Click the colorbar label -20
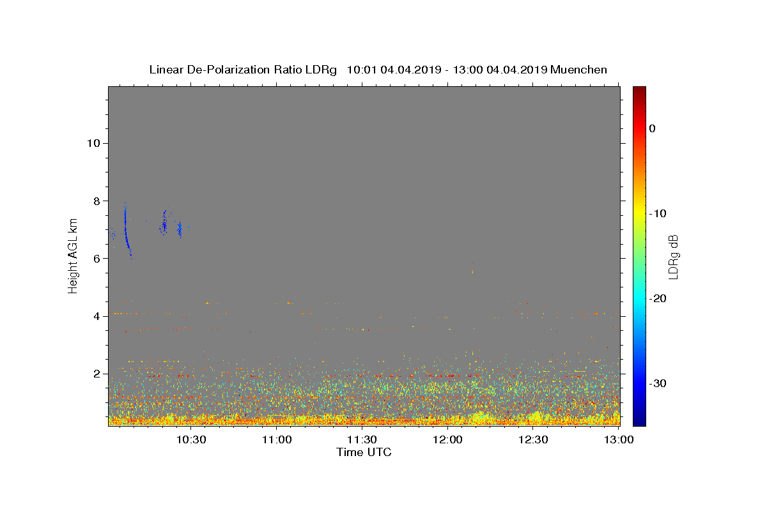This screenshot has width=767, height=511. (x=658, y=298)
